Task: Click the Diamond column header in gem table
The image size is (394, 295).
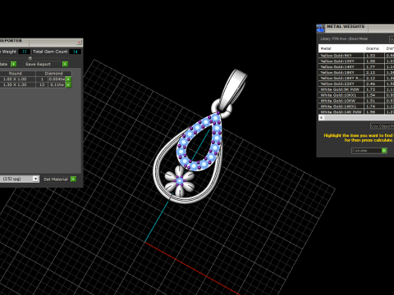Action: pyautogui.click(x=53, y=73)
